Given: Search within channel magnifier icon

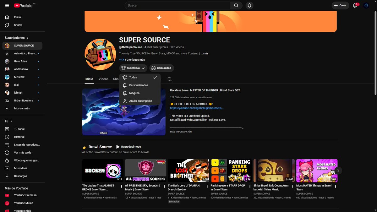Looking at the screenshot, I should coord(170,79).
